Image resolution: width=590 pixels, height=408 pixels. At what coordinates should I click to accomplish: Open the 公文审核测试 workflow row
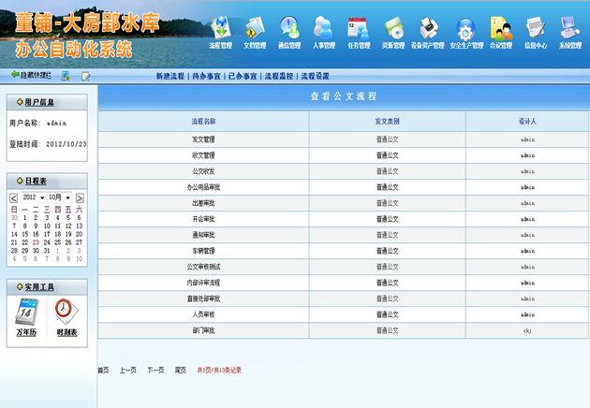tap(343, 267)
